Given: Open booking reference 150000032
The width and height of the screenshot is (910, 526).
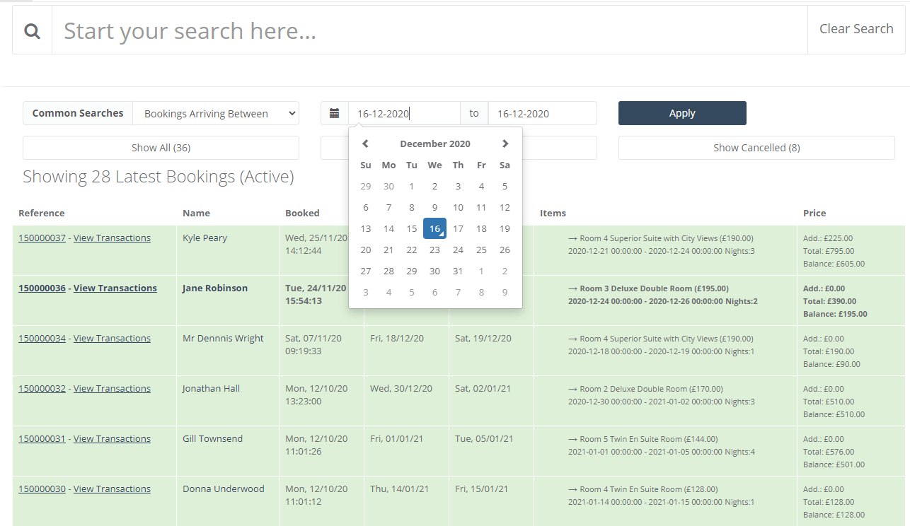Looking at the screenshot, I should coord(42,387).
